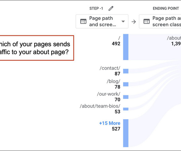This screenshot has width=181, height=151.
Task: Expand the '+15 More' nodes link
Action: click(110, 123)
